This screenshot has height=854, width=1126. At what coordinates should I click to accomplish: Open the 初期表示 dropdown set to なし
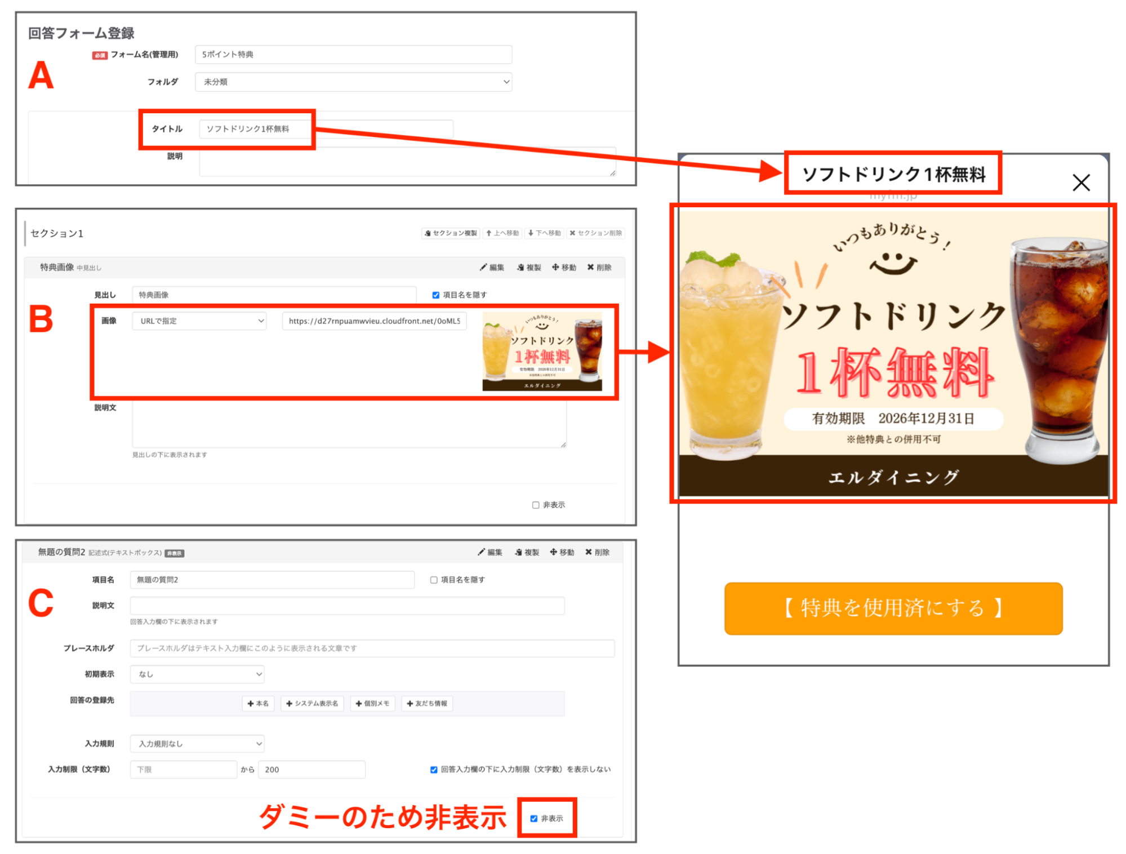coord(197,674)
